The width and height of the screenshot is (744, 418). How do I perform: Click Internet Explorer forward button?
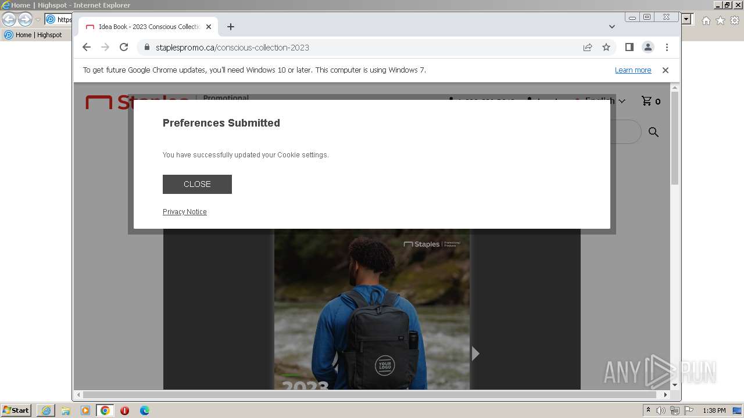click(x=25, y=20)
